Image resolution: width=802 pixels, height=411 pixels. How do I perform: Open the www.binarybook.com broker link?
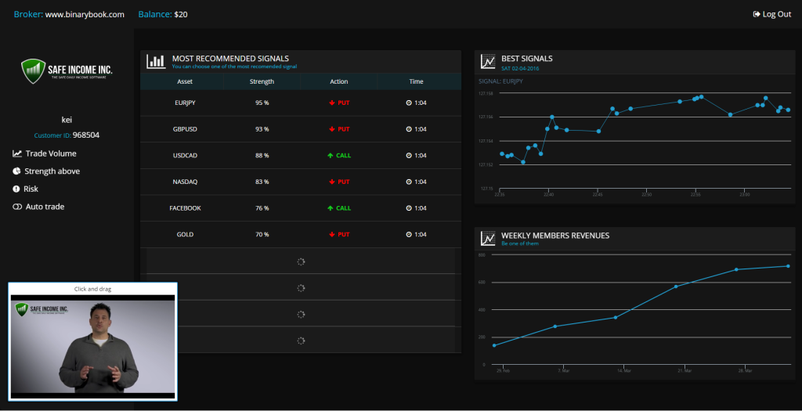pyautogui.click(x=85, y=14)
